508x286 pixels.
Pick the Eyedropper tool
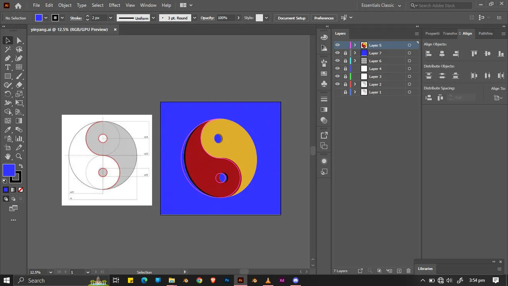click(x=8, y=129)
